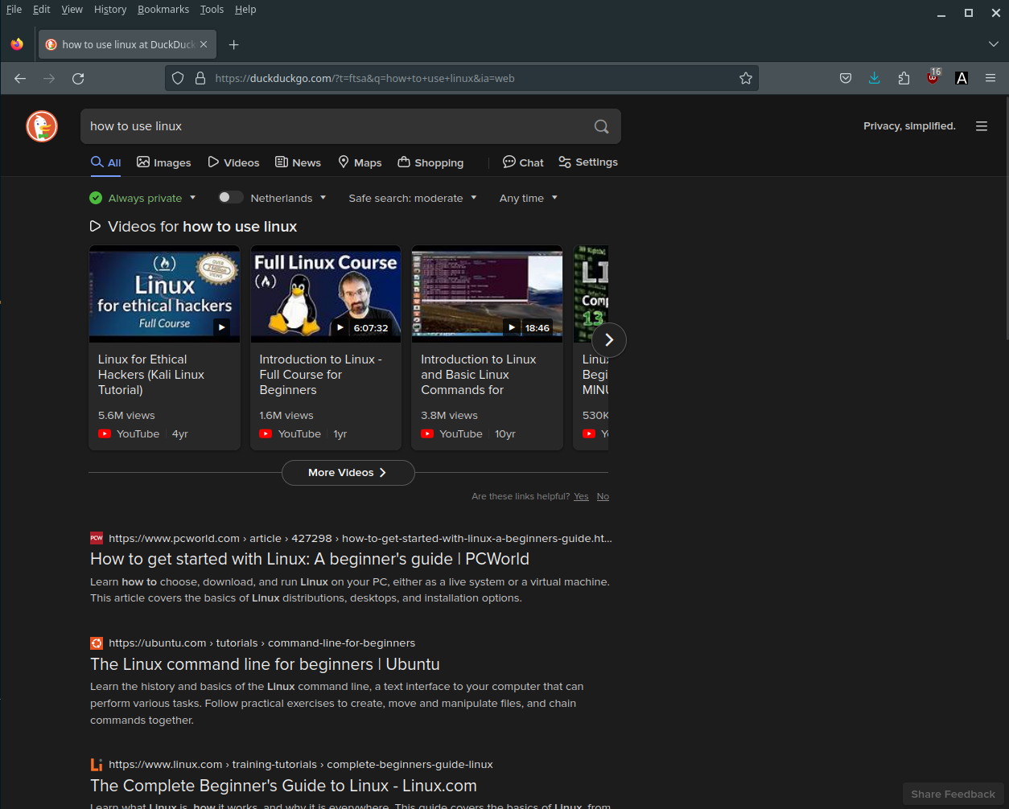Close the 'how to use linux' browser tab
The width and height of the screenshot is (1009, 809).
[x=204, y=44]
